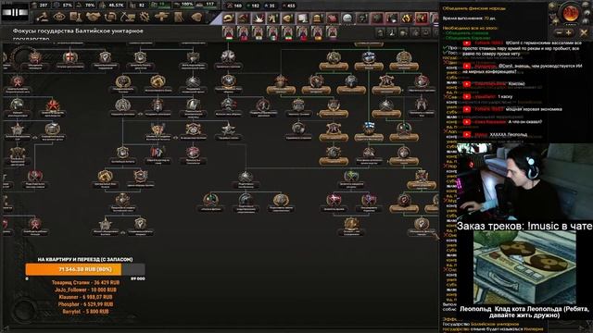The height and width of the screenshot is (333, 593).
Task: Click 'Заказ треков: !music в чате' caption
Action: [x=524, y=226]
